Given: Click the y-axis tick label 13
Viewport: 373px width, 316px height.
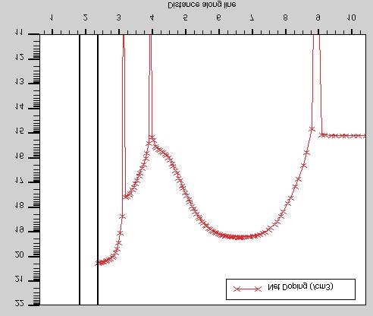Looking at the screenshot, I should pos(19,82).
